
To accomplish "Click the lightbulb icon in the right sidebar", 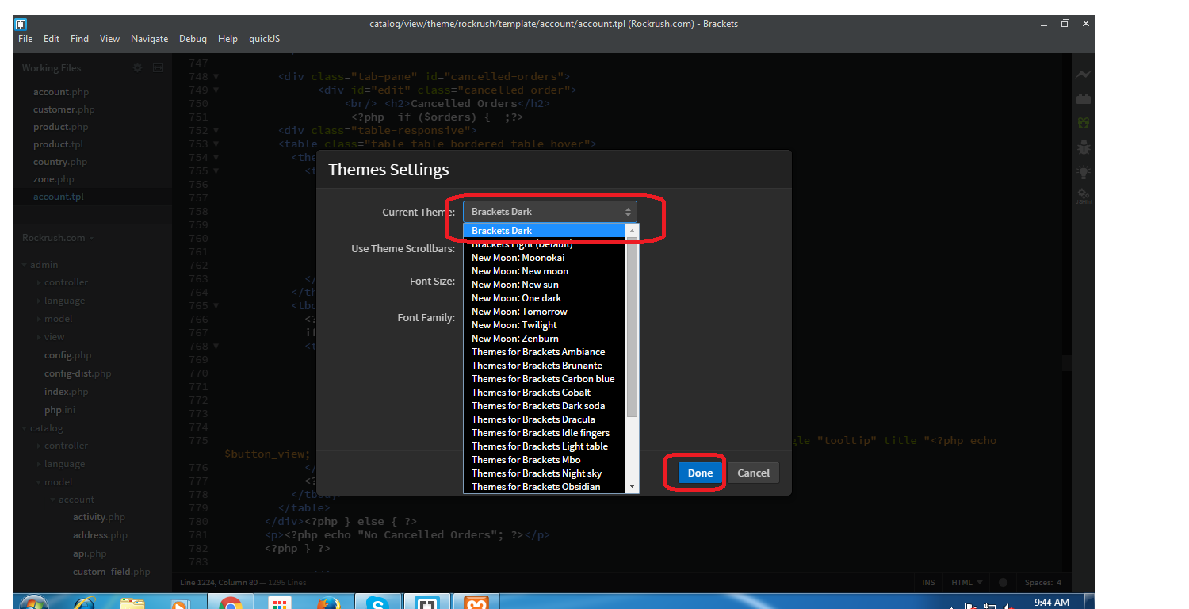I will point(1084,171).
